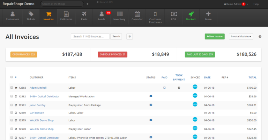Click "PrepayHour, 1mbs Package" item text

click(x=84, y=105)
